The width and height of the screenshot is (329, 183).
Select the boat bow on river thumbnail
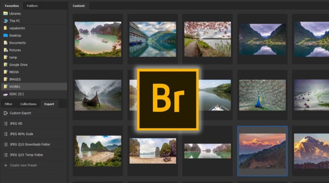click(x=215, y=95)
